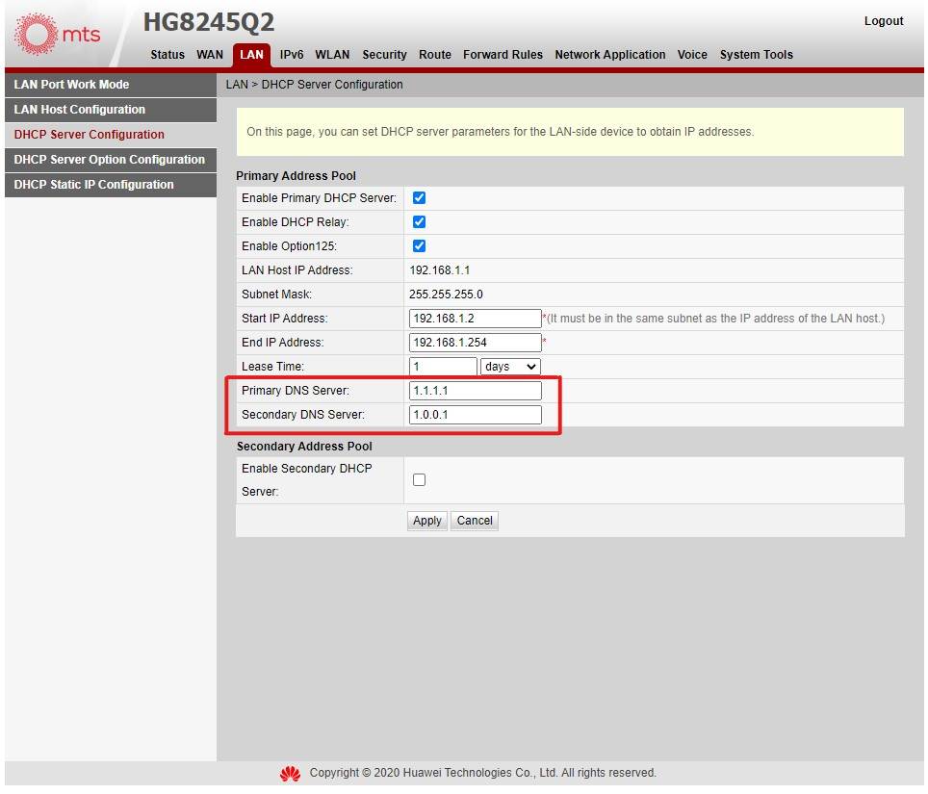The width and height of the screenshot is (928, 794).
Task: Toggle the Enable DHCP Relay checkbox
Action: point(419,222)
